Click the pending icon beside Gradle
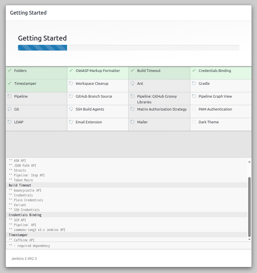This screenshot has width=257, height=273. [194, 83]
